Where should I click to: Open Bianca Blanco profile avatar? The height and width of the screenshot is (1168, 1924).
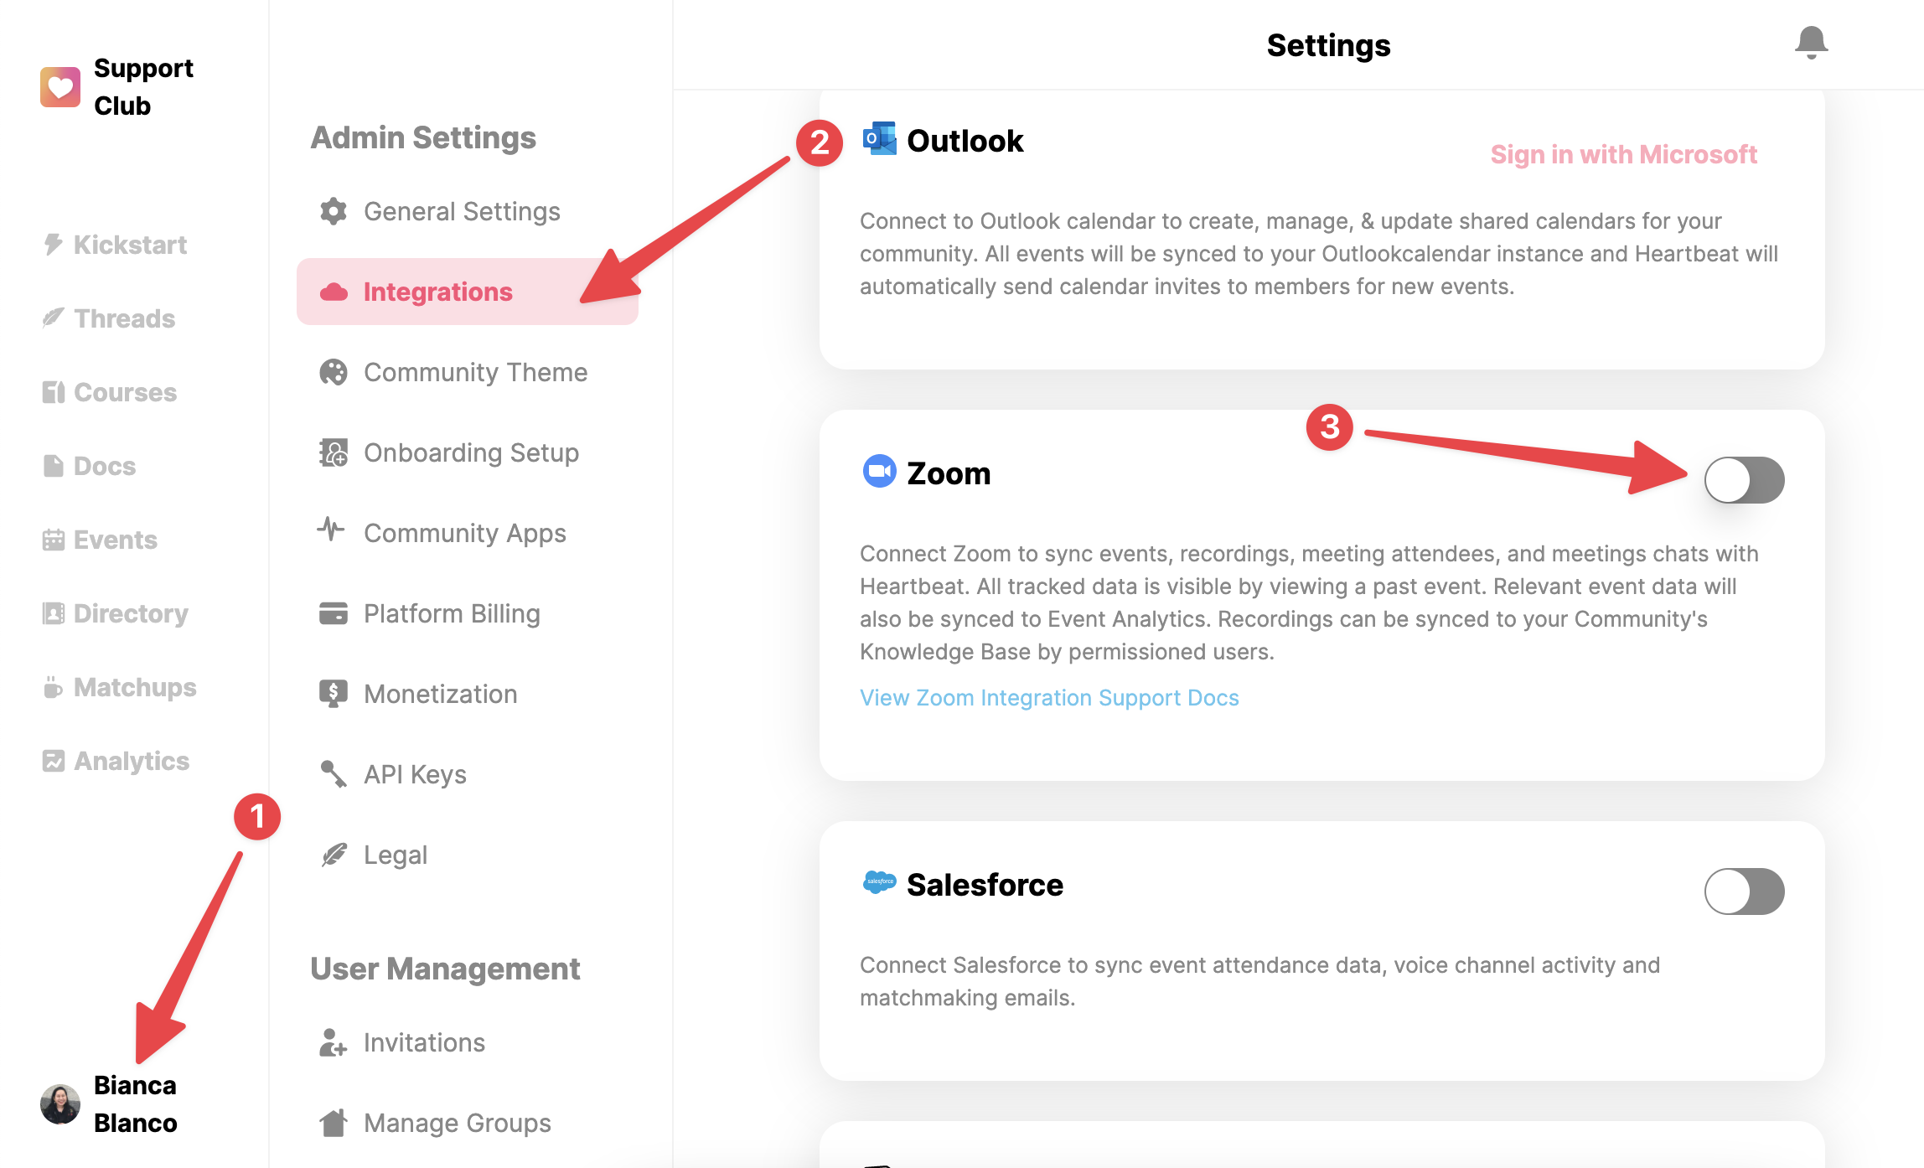(x=60, y=1104)
